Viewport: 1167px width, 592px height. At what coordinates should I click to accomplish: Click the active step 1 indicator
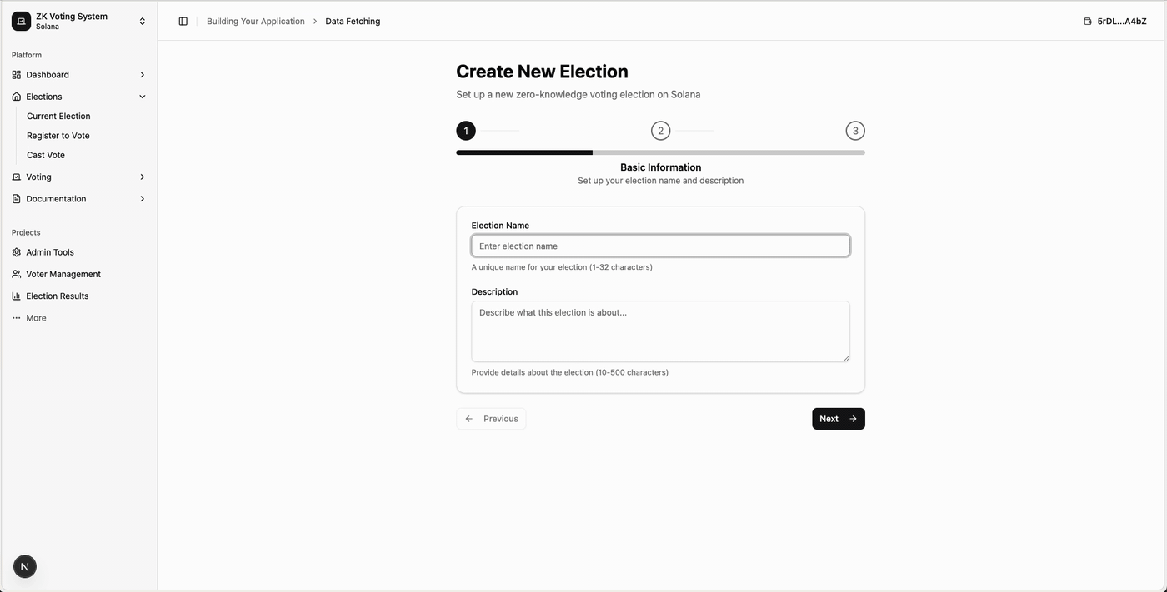pyautogui.click(x=465, y=130)
